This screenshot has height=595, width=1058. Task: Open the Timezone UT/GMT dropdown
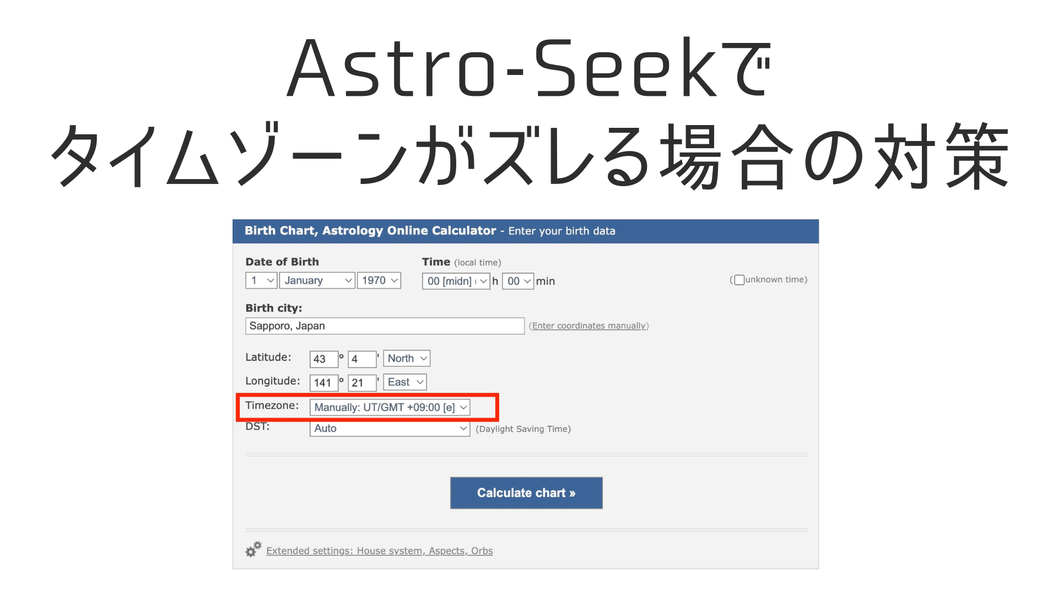tap(390, 407)
